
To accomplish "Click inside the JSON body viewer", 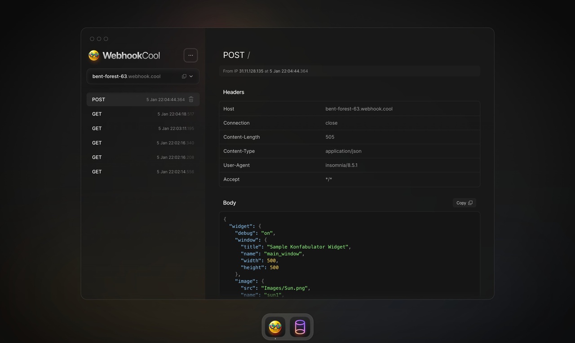I will (349, 256).
